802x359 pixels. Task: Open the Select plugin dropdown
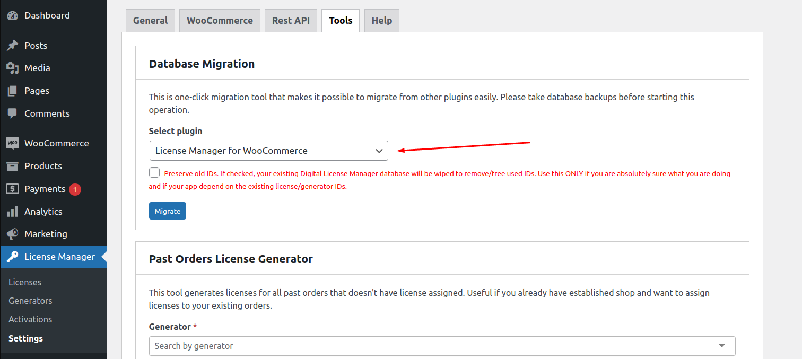[x=268, y=151]
